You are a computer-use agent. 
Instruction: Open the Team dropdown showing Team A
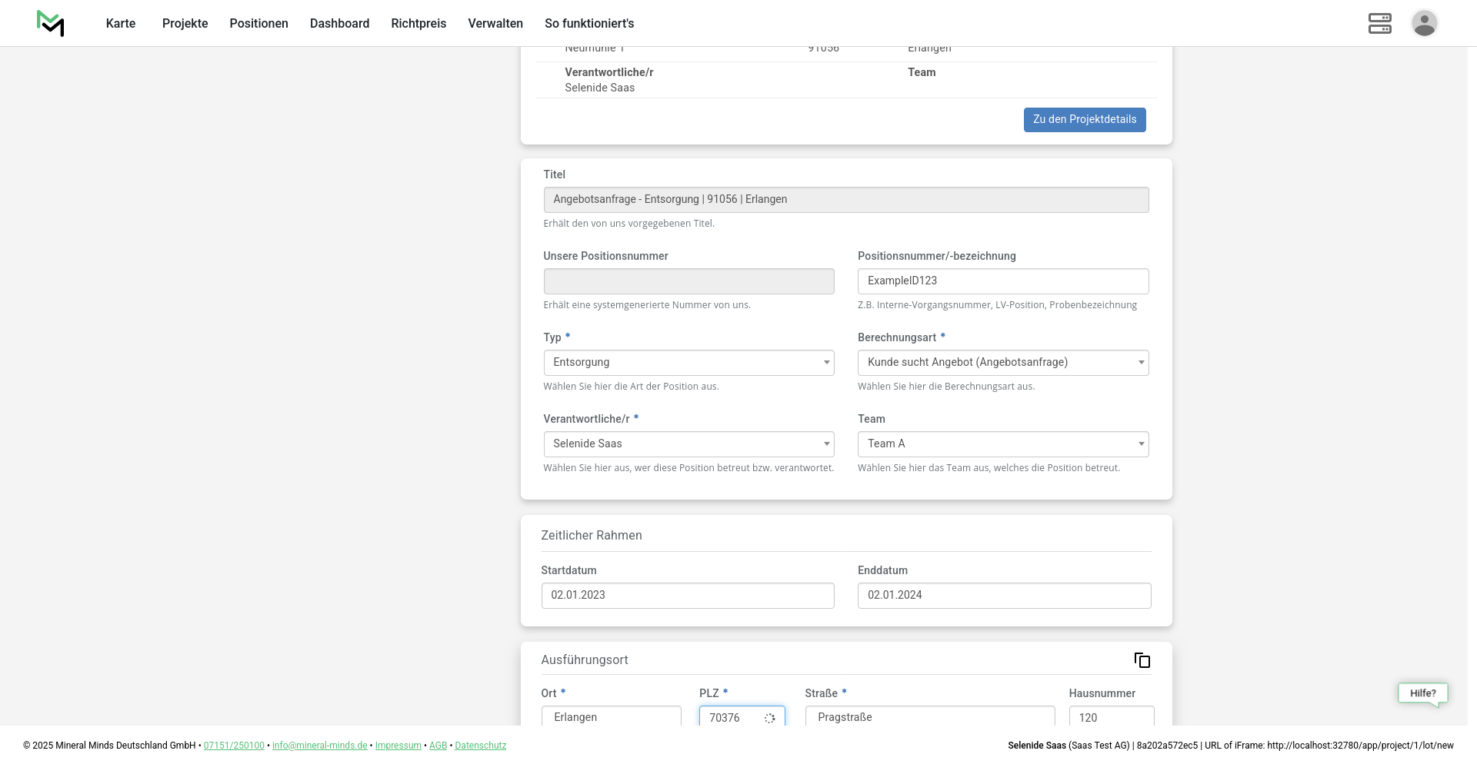[1002, 444]
